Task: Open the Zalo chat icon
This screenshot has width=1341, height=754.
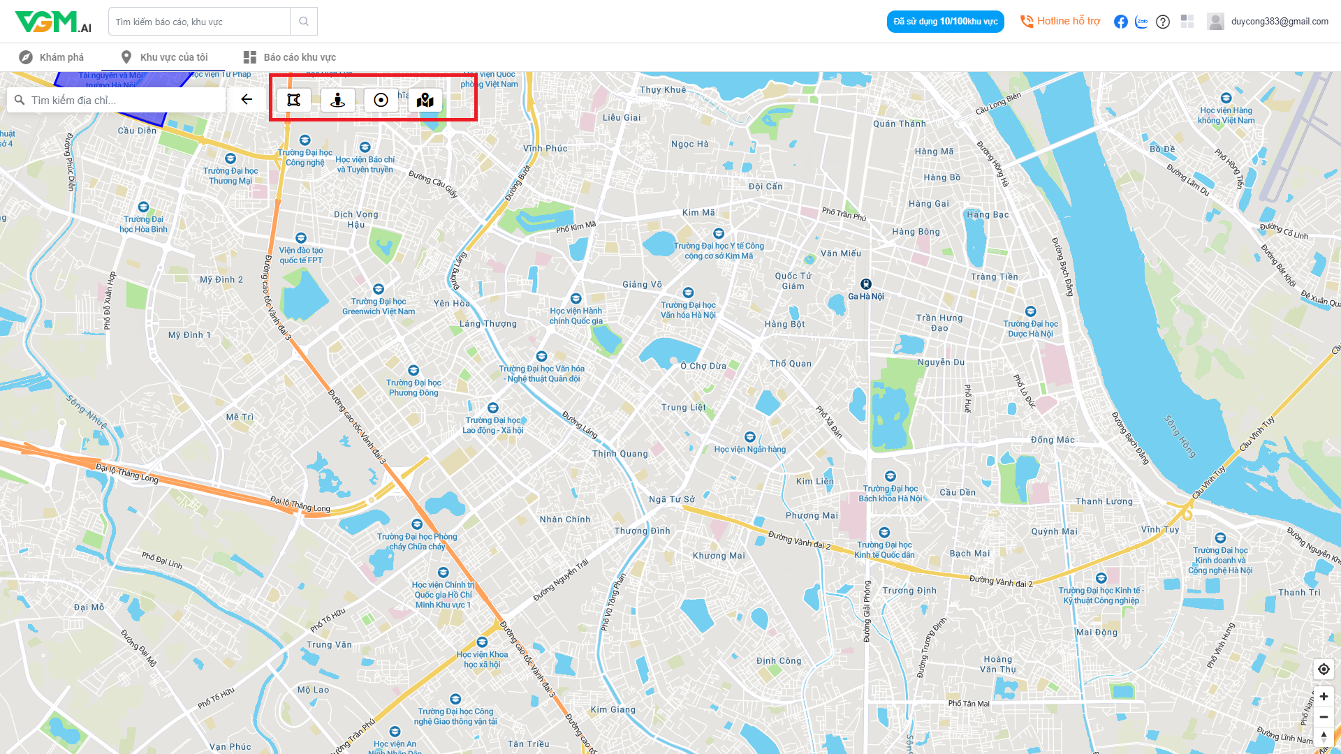Action: point(1142,22)
